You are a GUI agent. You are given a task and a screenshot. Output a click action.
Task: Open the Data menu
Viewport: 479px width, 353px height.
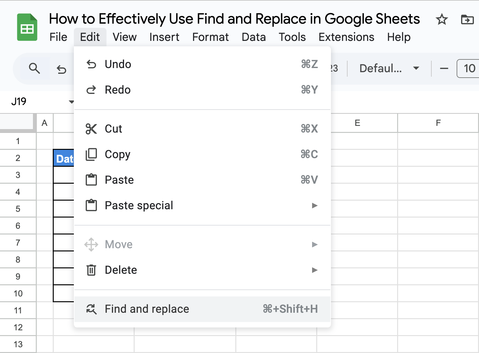[254, 37]
